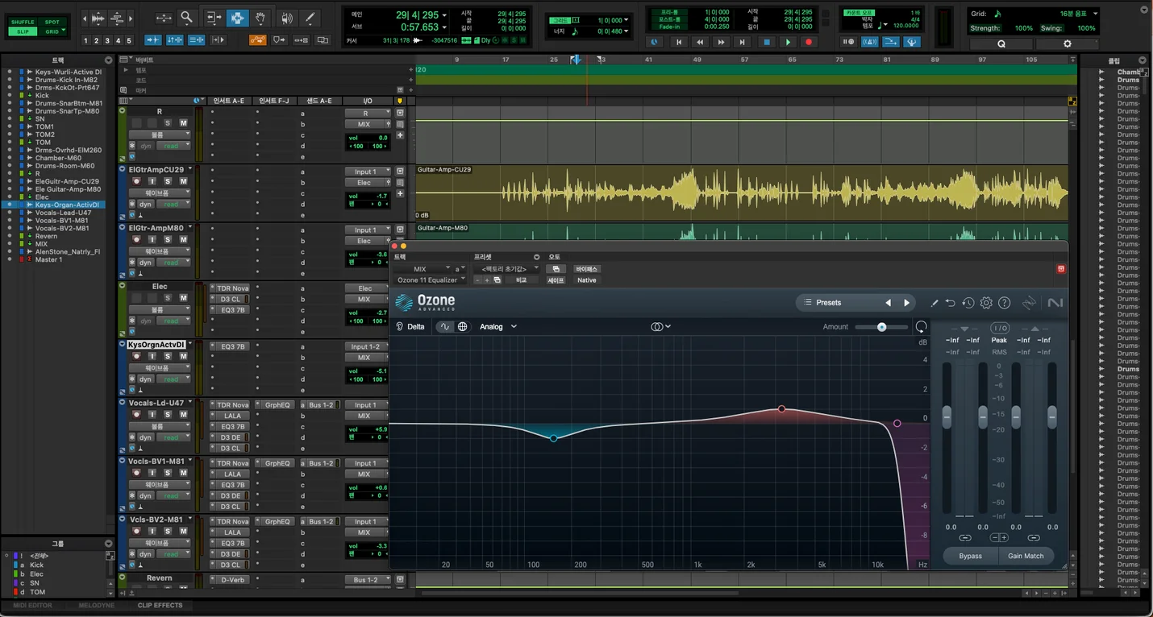Image resolution: width=1153 pixels, height=617 pixels.
Task: Enable SHUFFLE edit mode
Action: [x=23, y=22]
